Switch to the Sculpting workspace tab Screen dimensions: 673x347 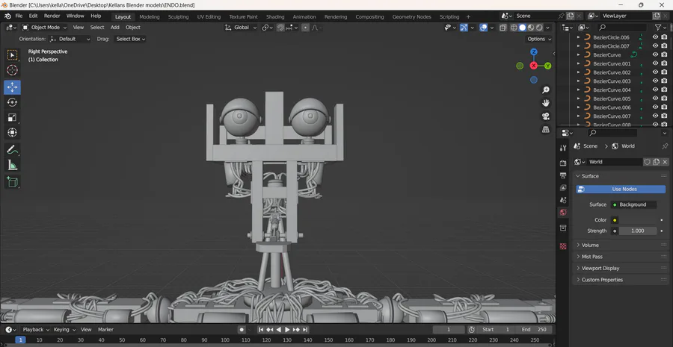178,16
